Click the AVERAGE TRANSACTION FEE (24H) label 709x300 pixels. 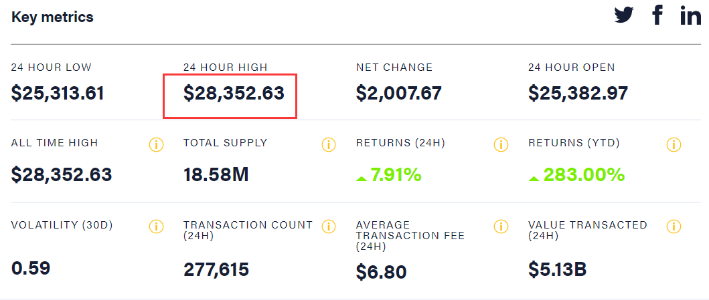410,236
